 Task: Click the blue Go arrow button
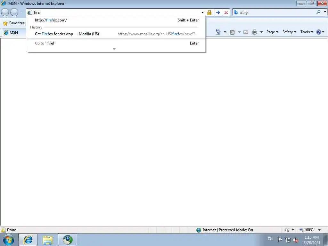point(218,12)
